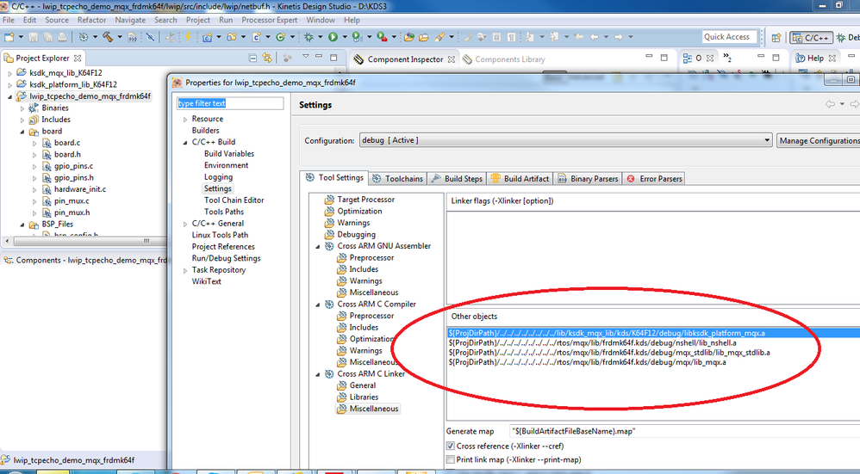The image size is (860, 474).
Task: Collapse the board folder
Action: coord(22,132)
